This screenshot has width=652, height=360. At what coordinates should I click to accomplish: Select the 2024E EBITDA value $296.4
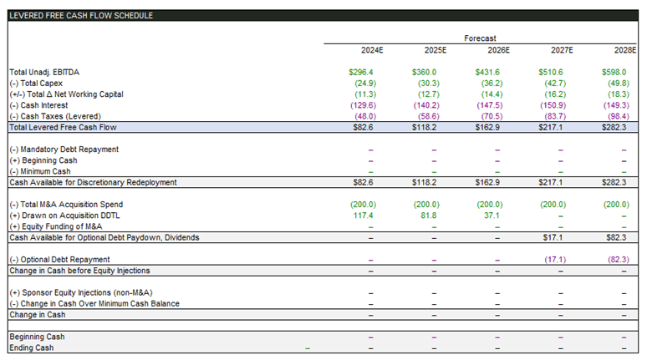click(x=362, y=73)
